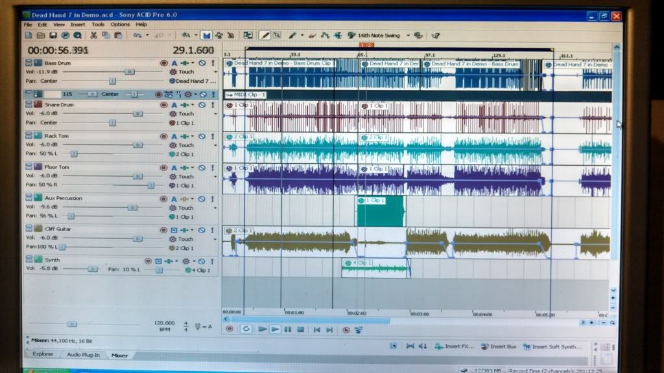Jump to project end in transport
The height and width of the screenshot is (373, 664).
point(329,330)
